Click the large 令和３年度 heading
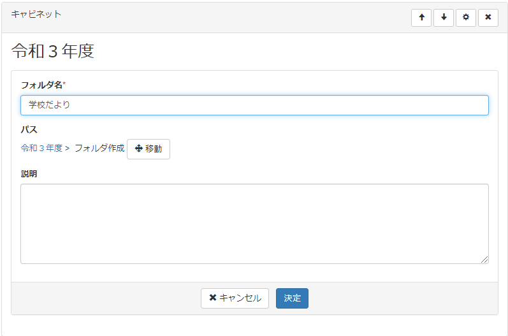The image size is (508, 336). click(x=53, y=52)
